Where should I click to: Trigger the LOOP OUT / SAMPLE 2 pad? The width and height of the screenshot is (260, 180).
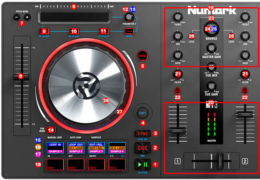point(76,148)
